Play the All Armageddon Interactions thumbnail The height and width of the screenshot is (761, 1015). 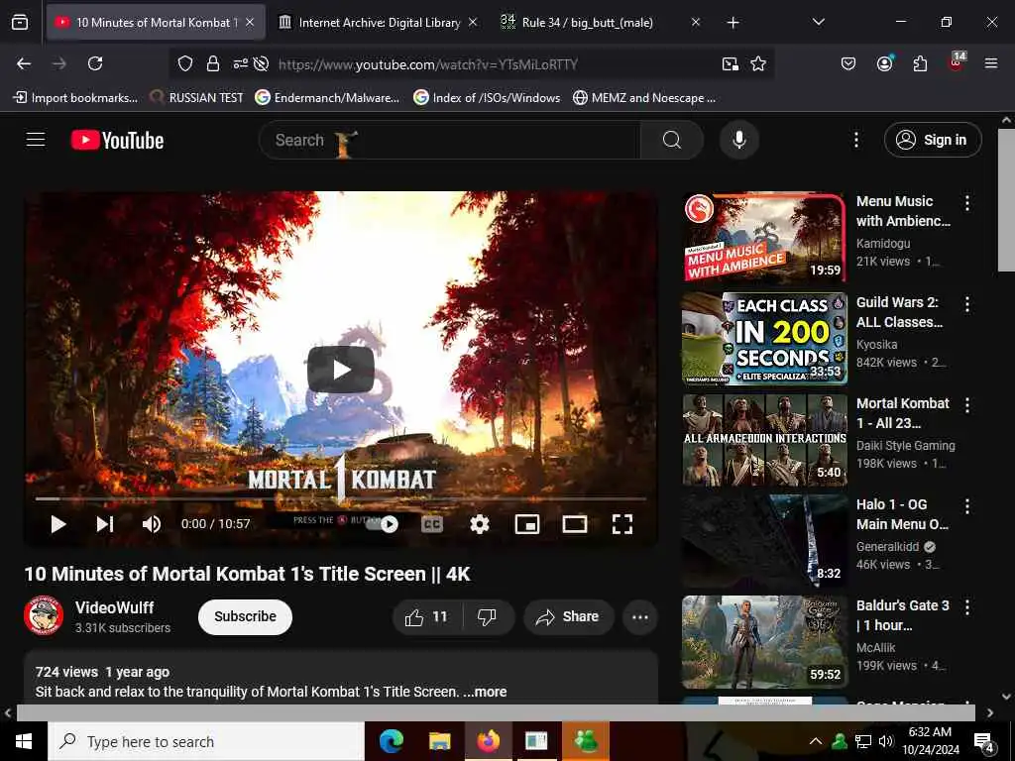pos(764,440)
